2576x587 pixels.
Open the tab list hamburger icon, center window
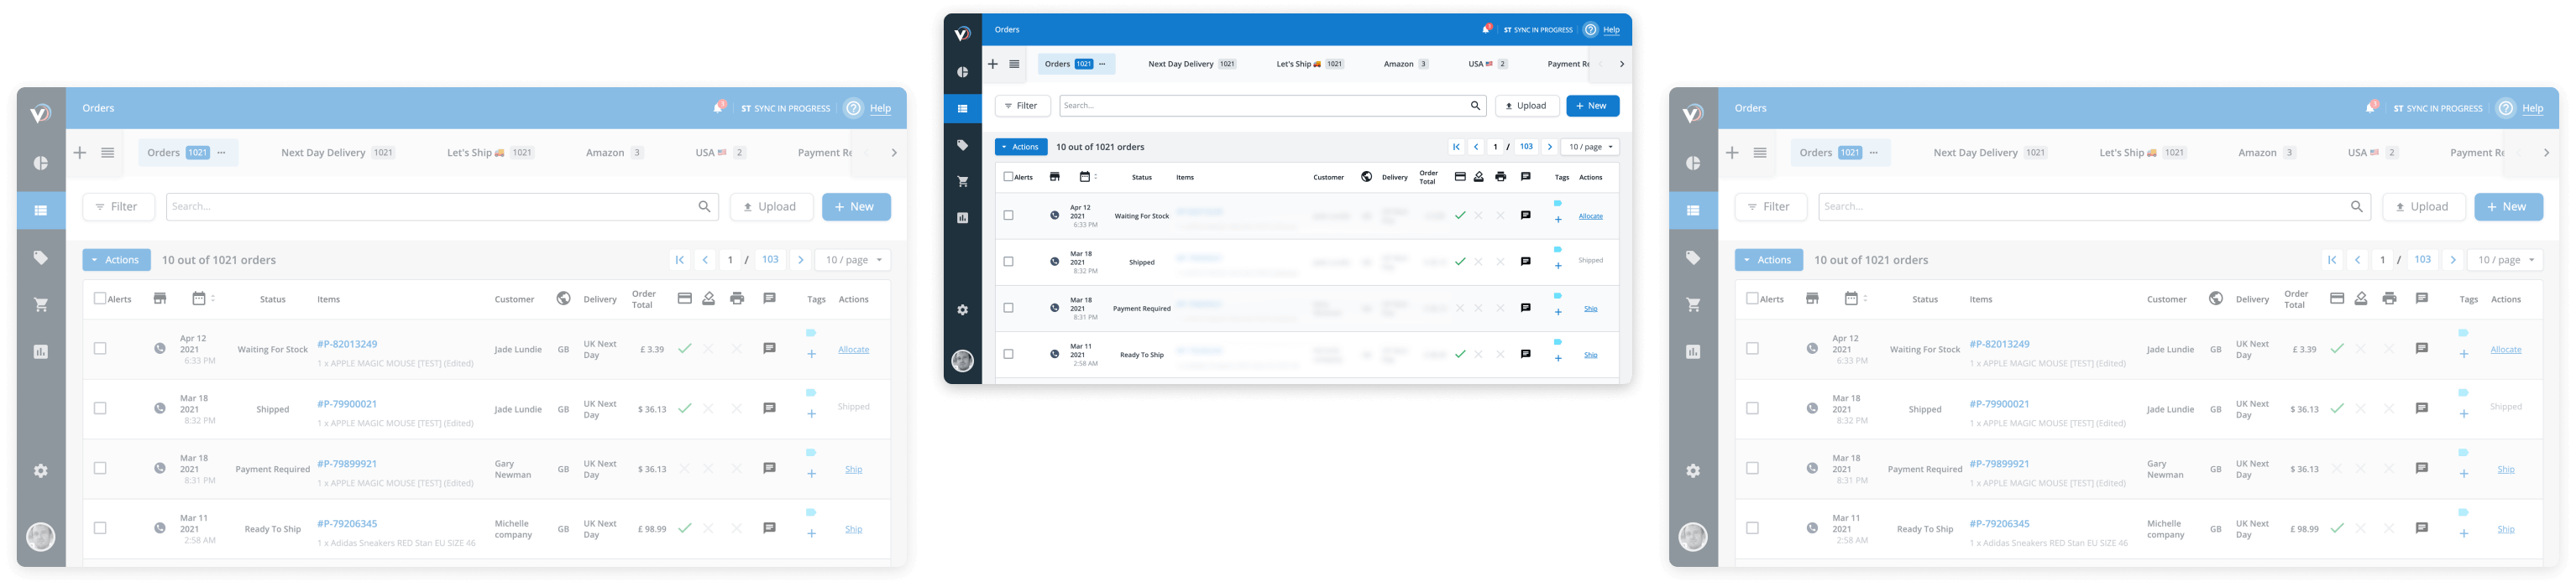pos(1014,64)
